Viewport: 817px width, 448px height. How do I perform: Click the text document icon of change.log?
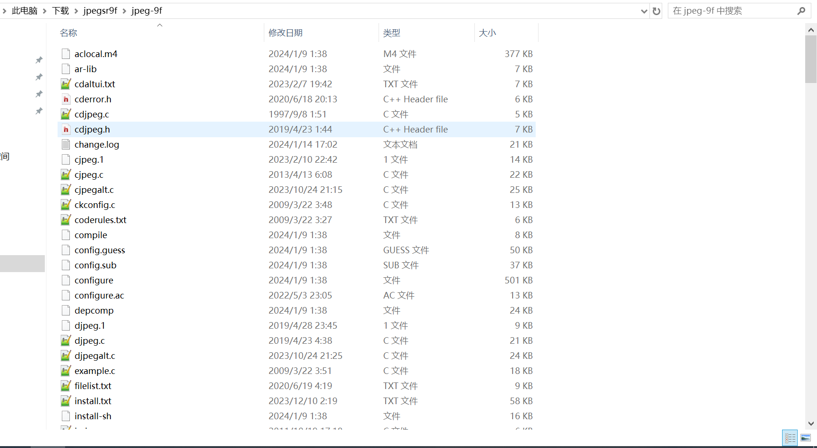[x=66, y=144]
